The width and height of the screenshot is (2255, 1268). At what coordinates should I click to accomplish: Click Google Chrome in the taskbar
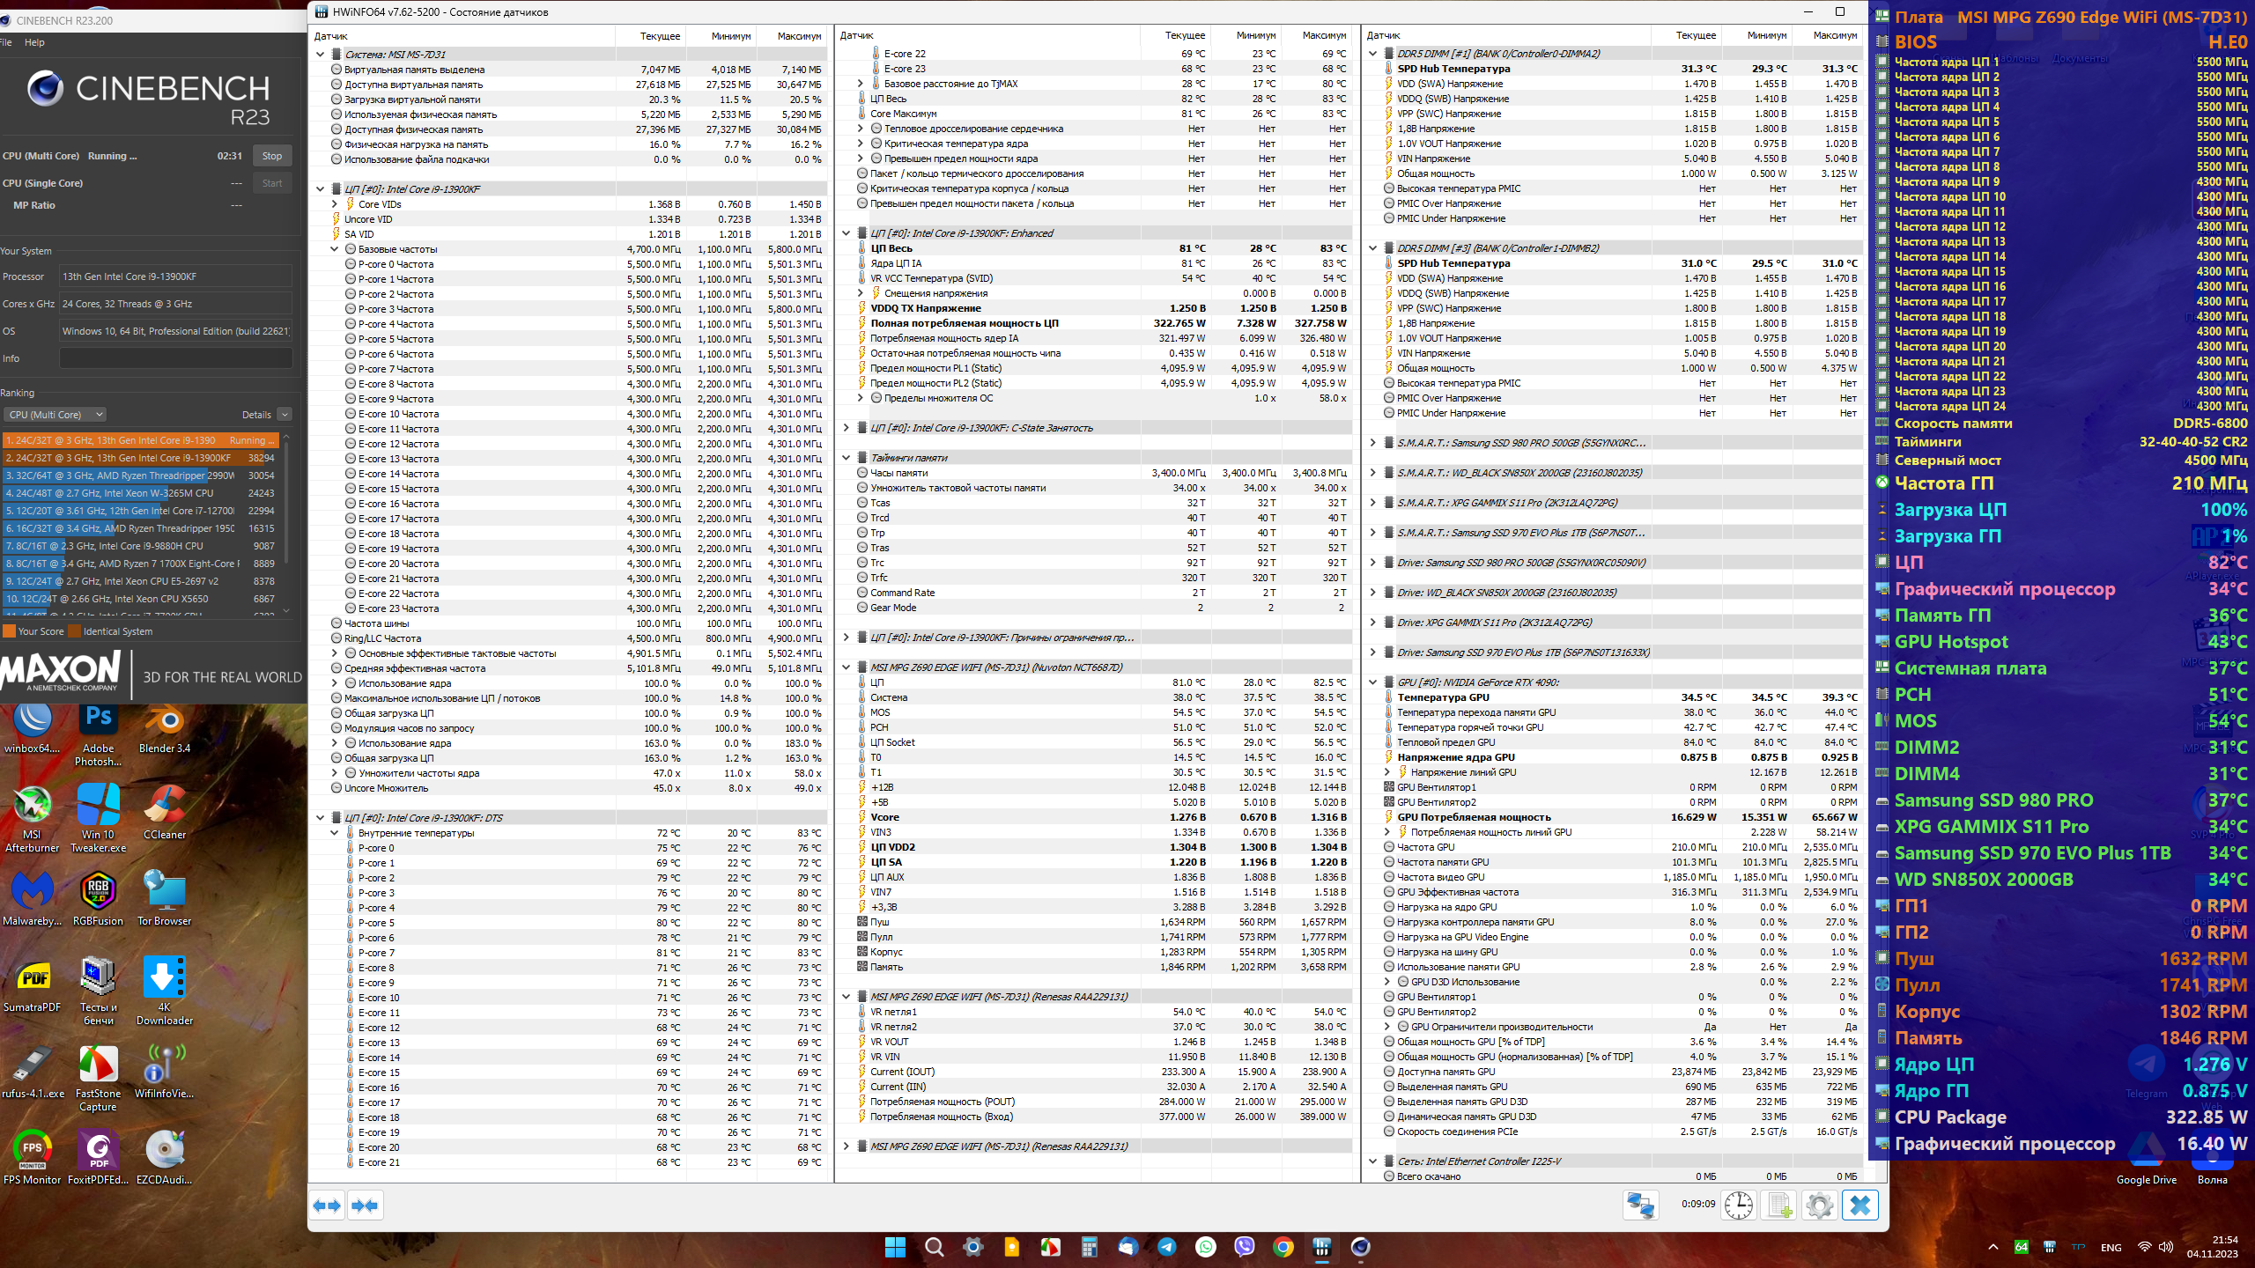1283,1247
